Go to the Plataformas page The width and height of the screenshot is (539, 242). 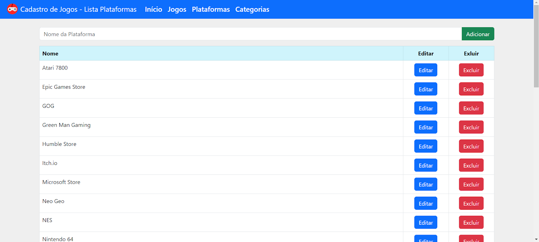pos(211,9)
